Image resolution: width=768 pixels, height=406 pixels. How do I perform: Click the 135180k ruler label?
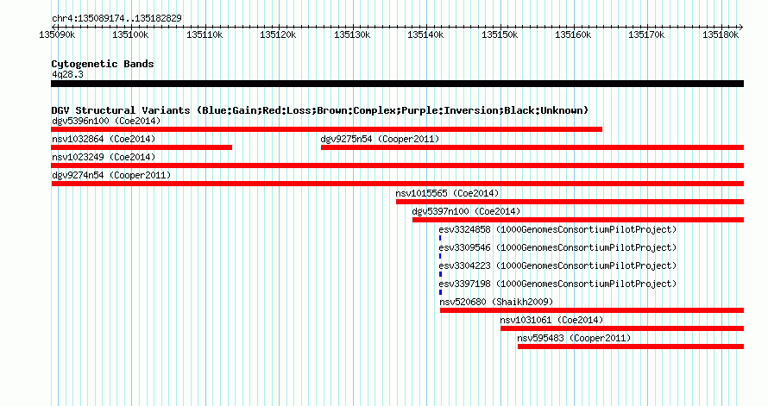pyautogui.click(x=721, y=34)
